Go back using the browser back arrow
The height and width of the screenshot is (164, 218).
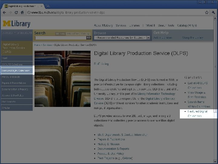coord(4,12)
